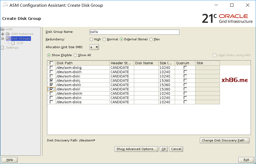Click the Oracle Grid Infrastructure logo
256x164 pixels.
(x=227, y=18)
